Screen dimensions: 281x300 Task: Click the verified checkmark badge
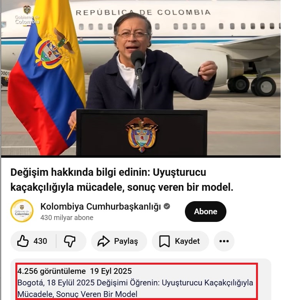pyautogui.click(x=167, y=207)
